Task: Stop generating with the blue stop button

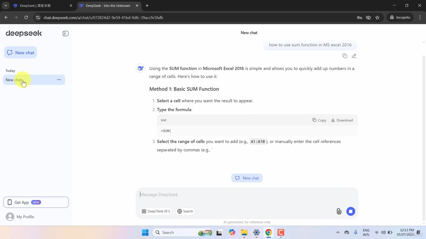Action: [x=350, y=211]
